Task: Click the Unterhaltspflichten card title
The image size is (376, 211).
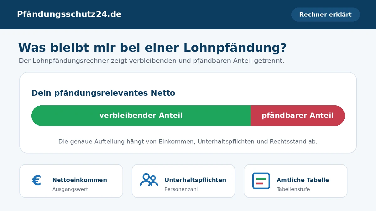Action: point(195,180)
